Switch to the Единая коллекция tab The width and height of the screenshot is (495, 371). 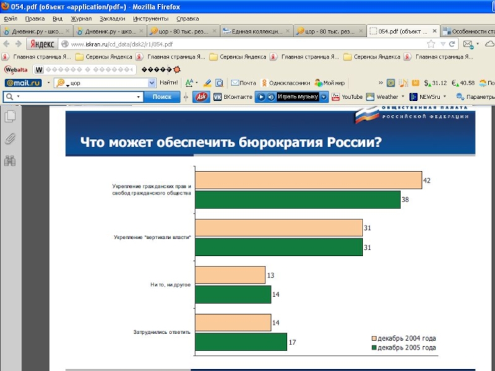pyautogui.click(x=256, y=31)
